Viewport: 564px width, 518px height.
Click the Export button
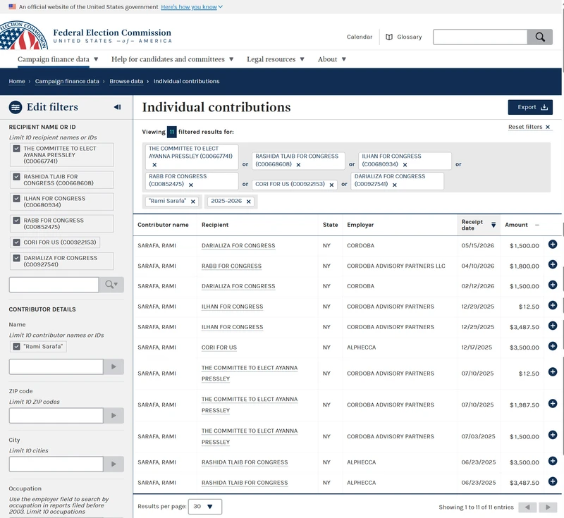530,107
